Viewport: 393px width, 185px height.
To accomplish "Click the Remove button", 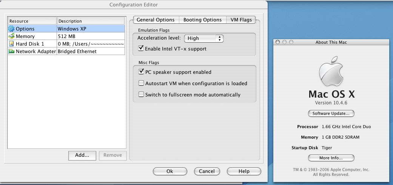I will 113,155.
